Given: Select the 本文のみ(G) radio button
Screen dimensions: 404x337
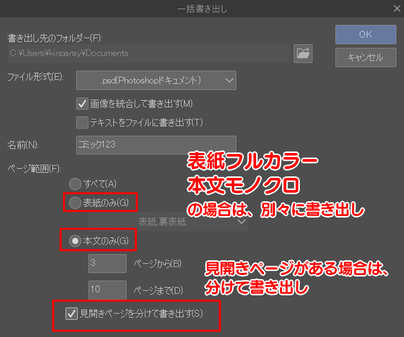Looking at the screenshot, I should pos(75,241).
